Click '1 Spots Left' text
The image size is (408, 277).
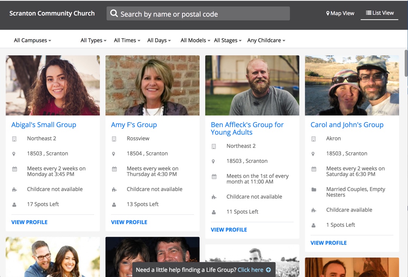341,225
